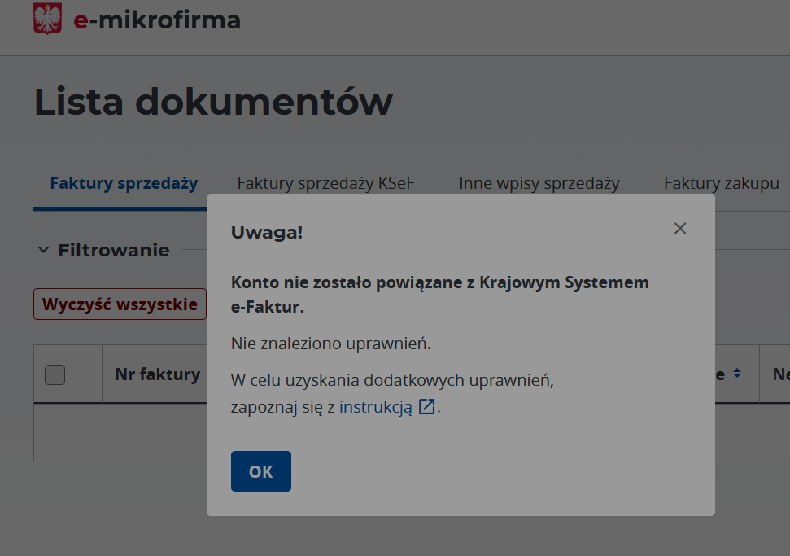790x556 pixels.
Task: Click the Lista dokumentów page heading
Action: point(213,102)
